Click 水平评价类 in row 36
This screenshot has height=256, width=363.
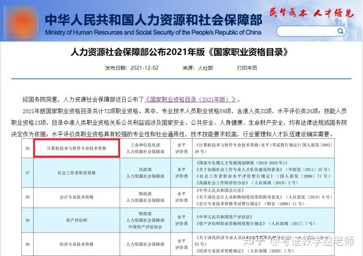181,148
